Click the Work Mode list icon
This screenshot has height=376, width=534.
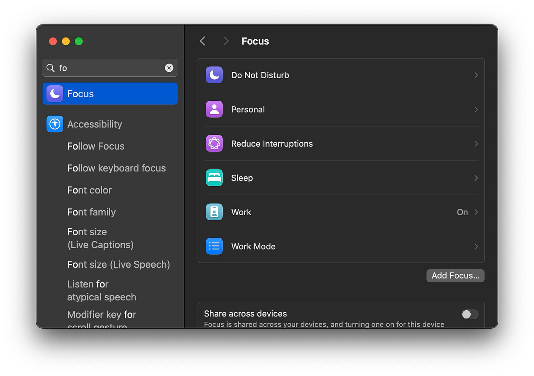click(214, 246)
